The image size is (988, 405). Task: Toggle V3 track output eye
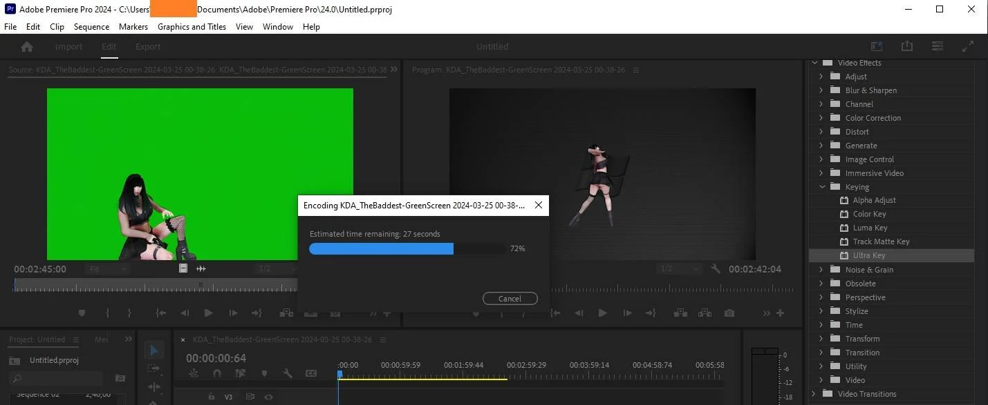coord(268,397)
